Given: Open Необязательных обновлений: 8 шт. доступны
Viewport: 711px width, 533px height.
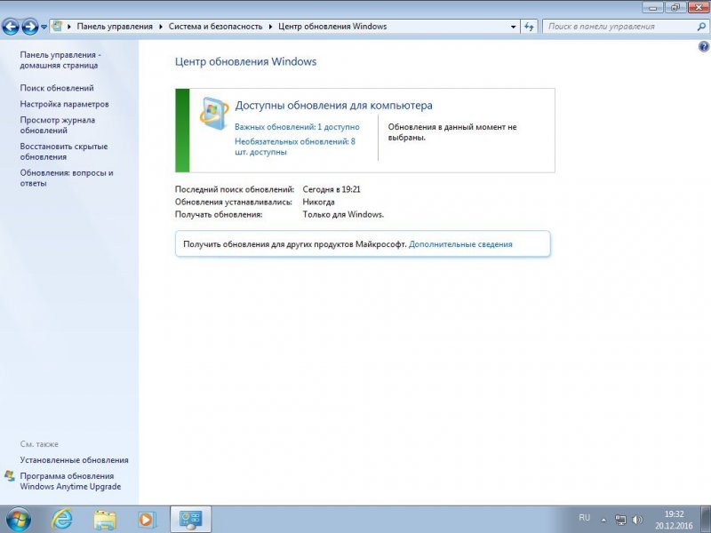Looking at the screenshot, I should [x=295, y=147].
